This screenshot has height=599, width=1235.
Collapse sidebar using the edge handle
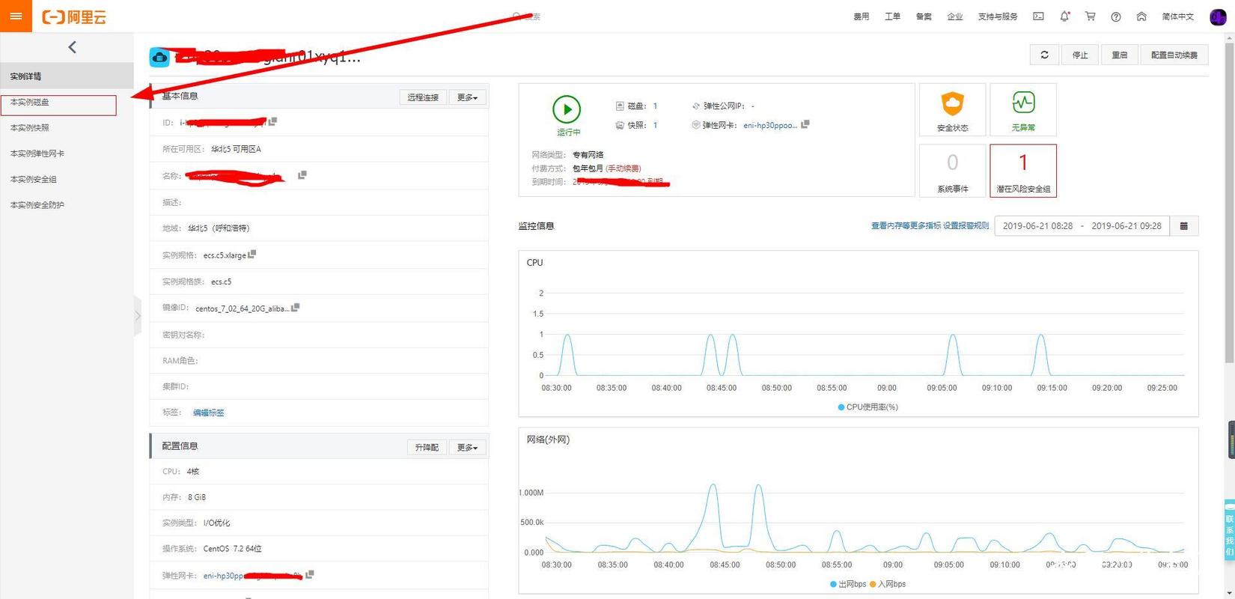(x=138, y=316)
